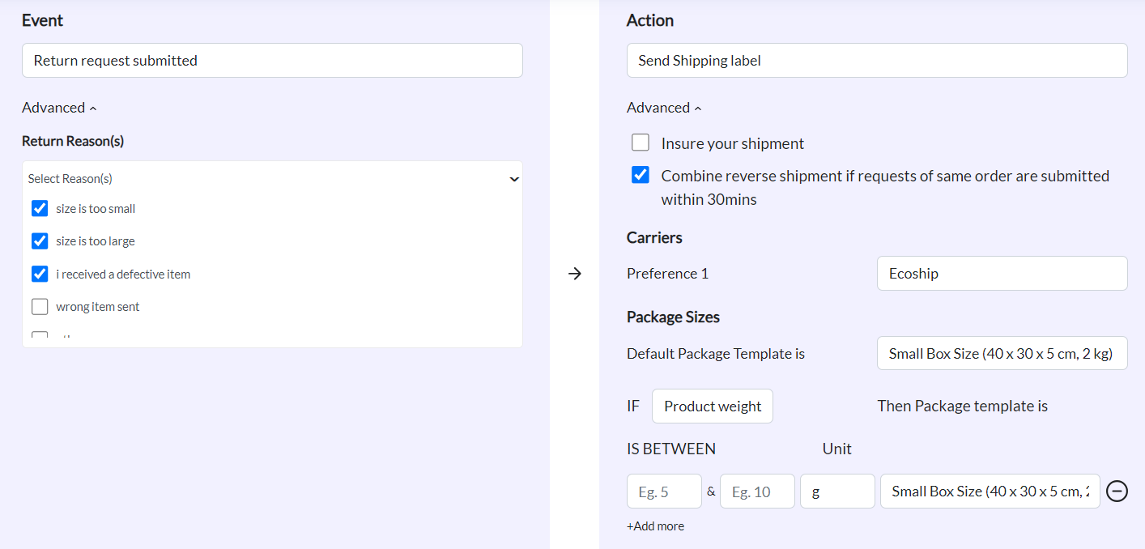Uncheck 'size is too small' reason
Viewport: 1145px width, 549px height.
(40, 209)
